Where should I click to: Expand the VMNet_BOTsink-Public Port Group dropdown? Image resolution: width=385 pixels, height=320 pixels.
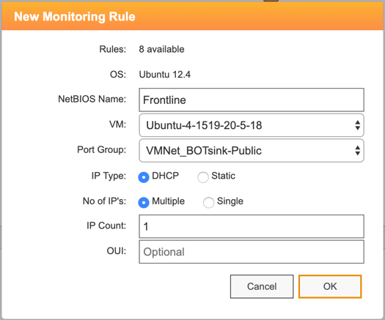coord(252,151)
